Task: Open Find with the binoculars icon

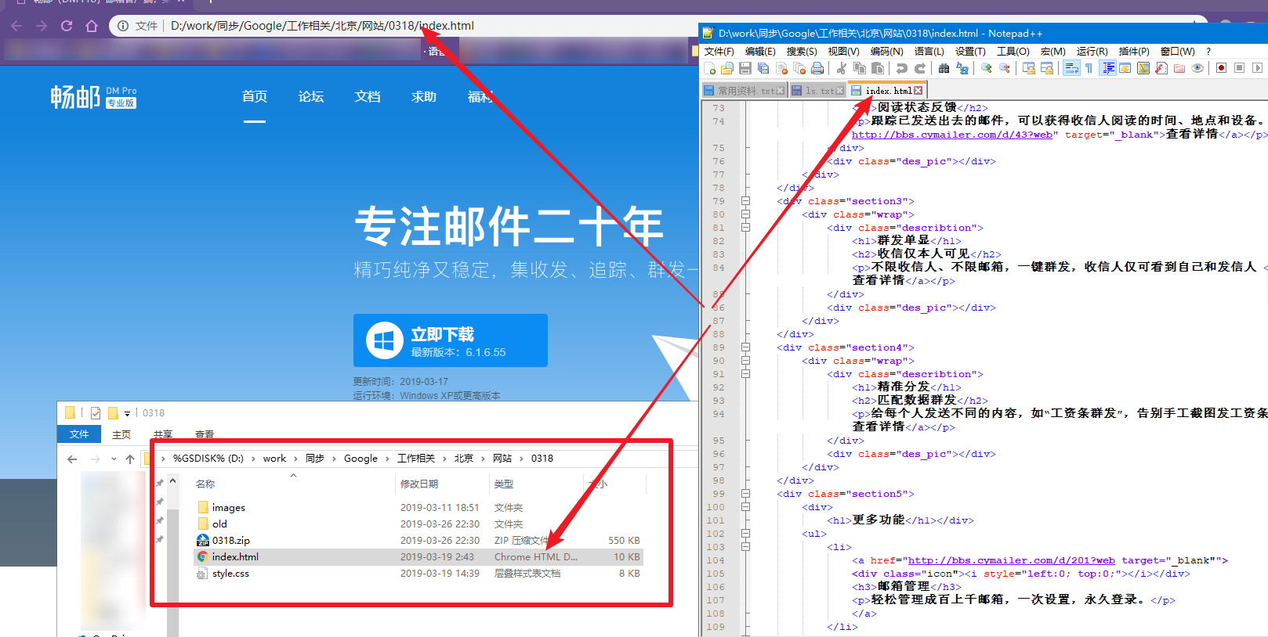Action: pos(944,69)
